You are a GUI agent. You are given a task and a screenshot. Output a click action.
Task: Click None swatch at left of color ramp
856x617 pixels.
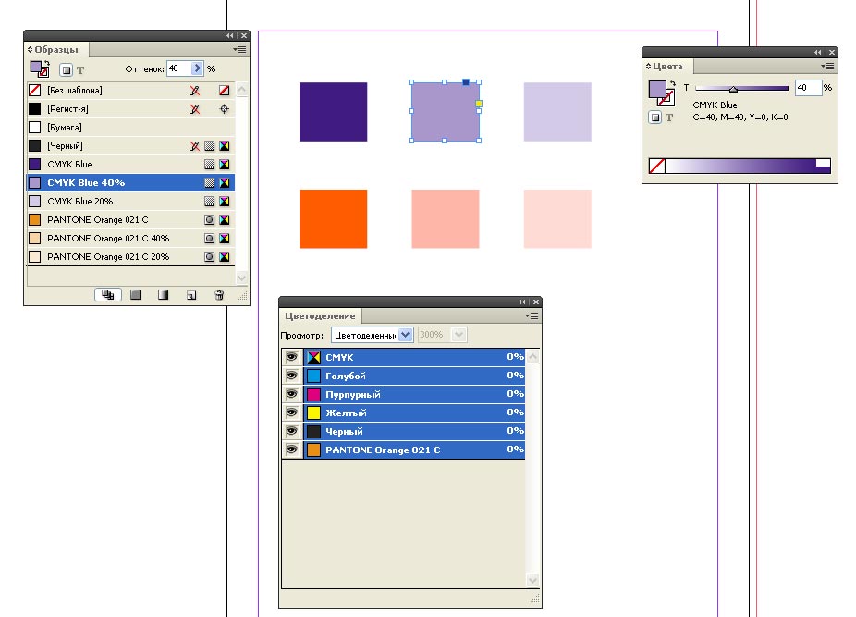(657, 166)
